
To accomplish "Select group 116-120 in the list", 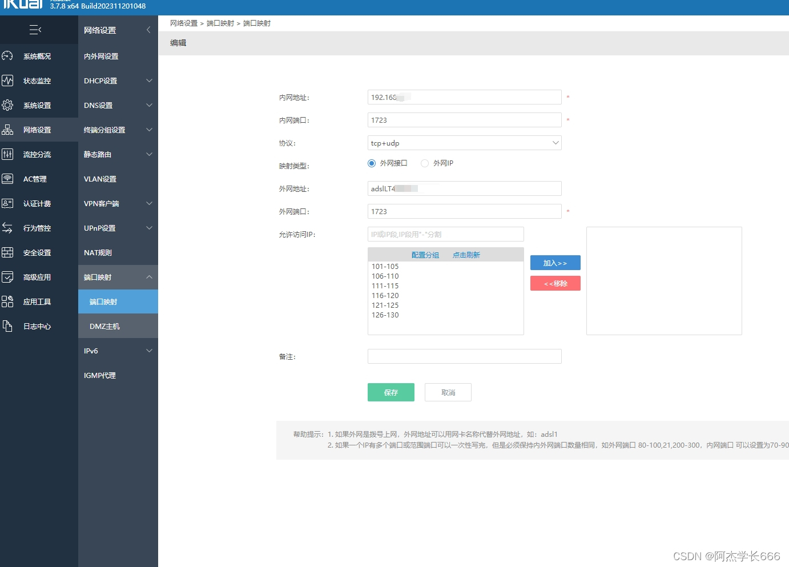I will (385, 296).
